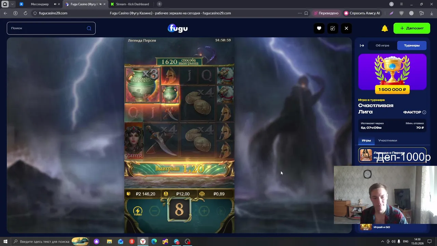This screenshot has height=246, width=437.
Task: Open a new browser tab
Action: tap(159, 4)
